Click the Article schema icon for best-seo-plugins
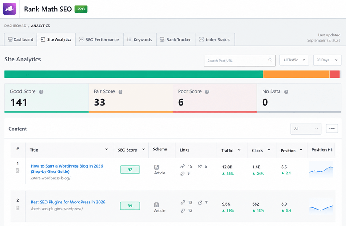This screenshot has width=346, height=226. click(157, 205)
